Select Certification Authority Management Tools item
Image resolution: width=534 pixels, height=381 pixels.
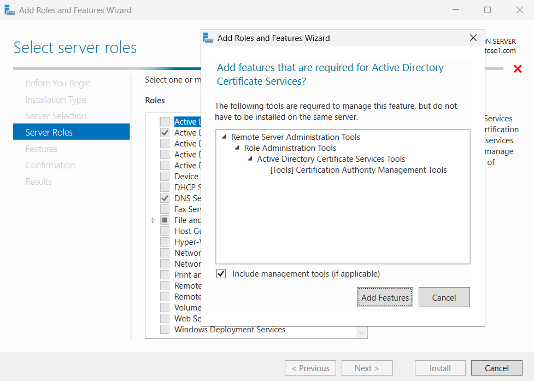point(358,170)
